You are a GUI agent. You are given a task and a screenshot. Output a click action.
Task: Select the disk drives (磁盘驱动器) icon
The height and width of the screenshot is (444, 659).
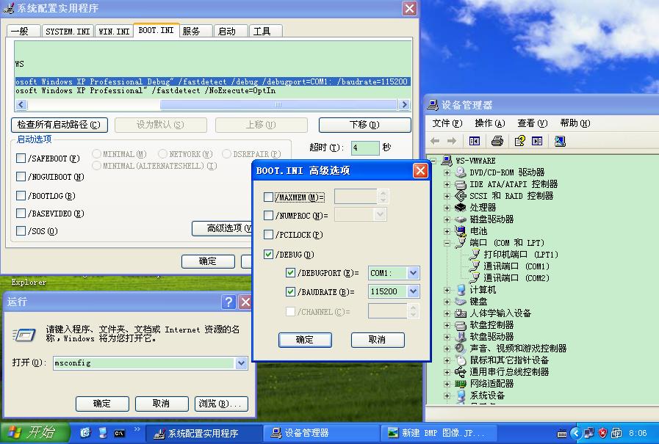coord(461,219)
